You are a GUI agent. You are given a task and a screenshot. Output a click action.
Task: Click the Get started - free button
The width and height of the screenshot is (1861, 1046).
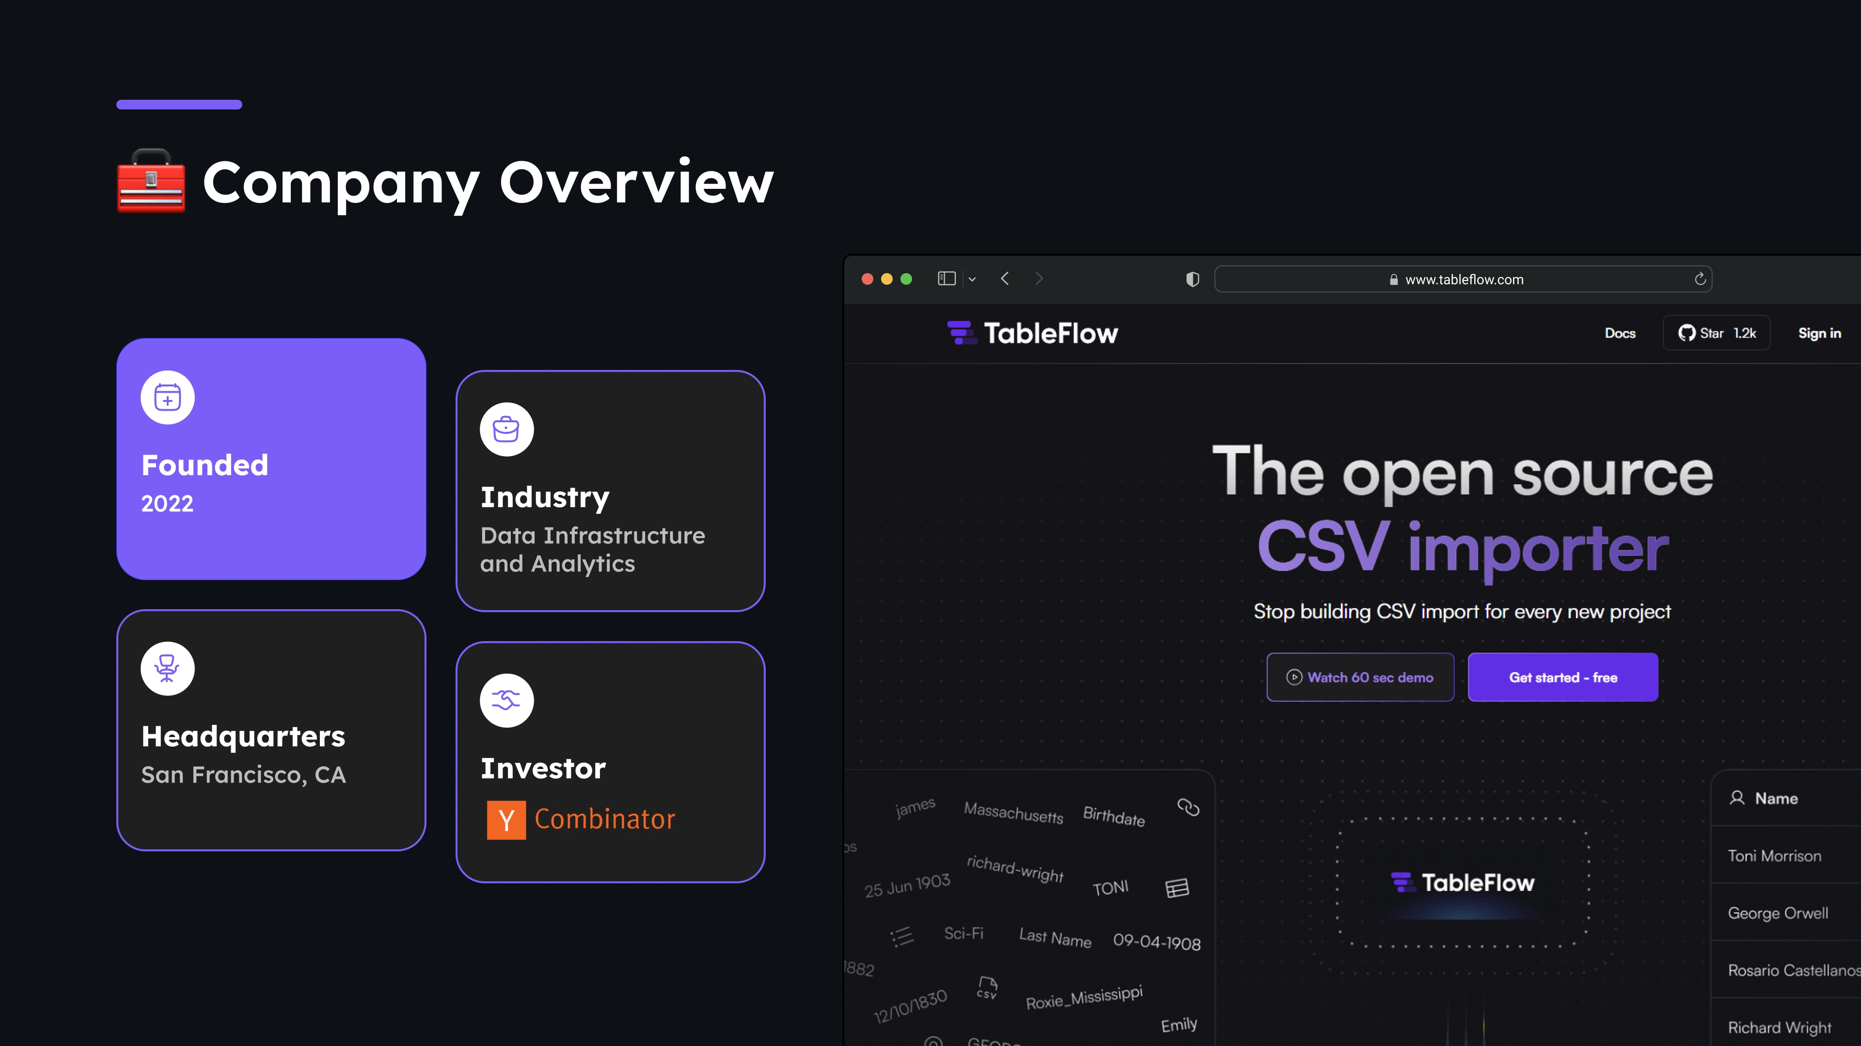1562,677
